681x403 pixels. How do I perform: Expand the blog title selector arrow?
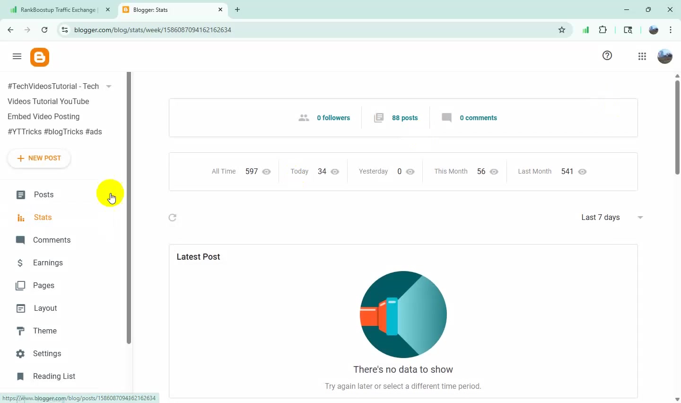tap(109, 87)
